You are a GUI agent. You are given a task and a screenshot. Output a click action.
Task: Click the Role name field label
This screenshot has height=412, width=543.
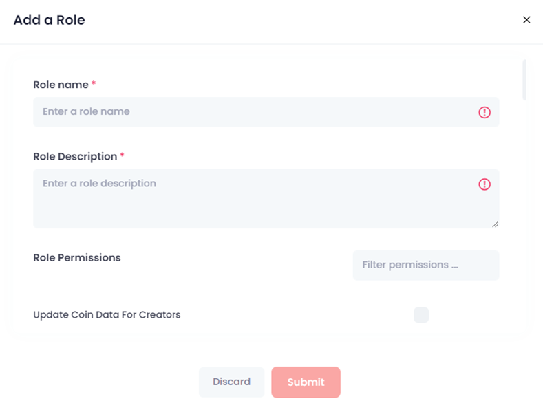click(61, 85)
